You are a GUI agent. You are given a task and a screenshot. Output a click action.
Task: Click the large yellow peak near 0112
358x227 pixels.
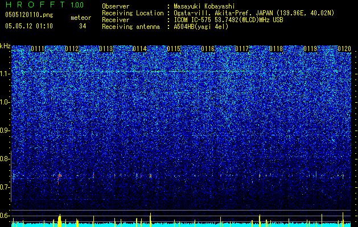[x=60, y=220]
